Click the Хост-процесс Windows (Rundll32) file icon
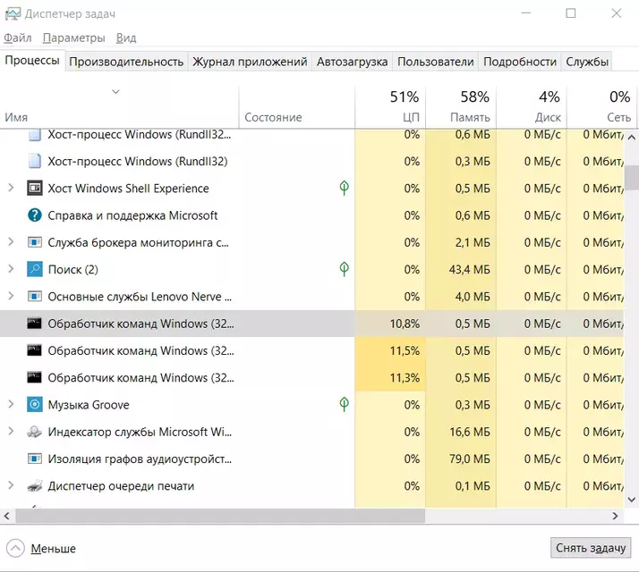The width and height of the screenshot is (639, 572). pos(35,161)
